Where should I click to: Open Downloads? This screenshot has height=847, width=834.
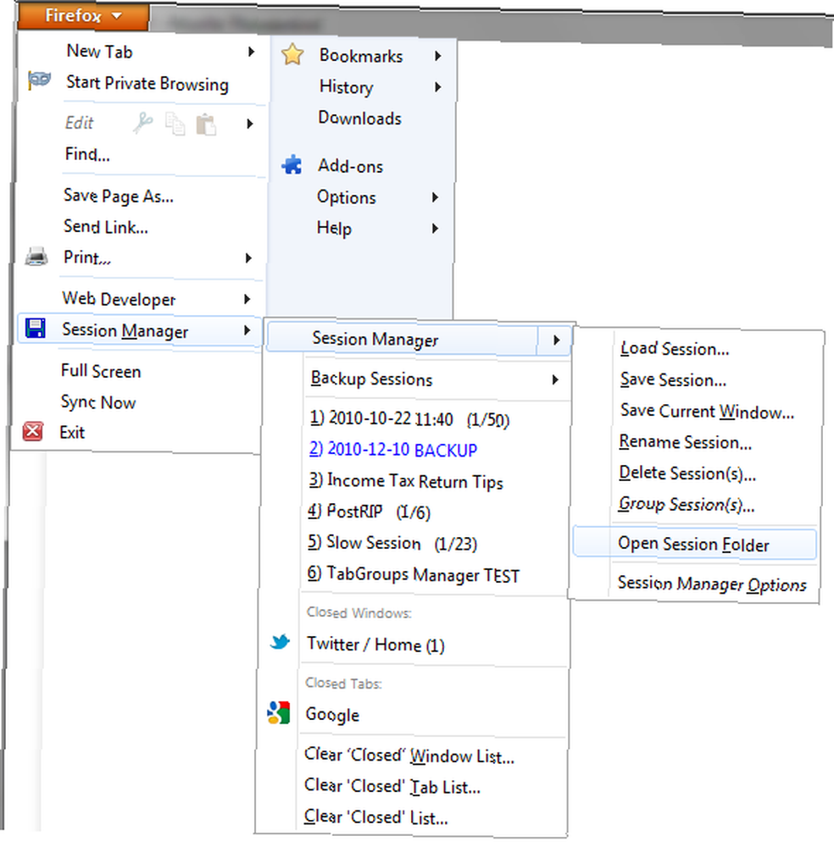359,118
